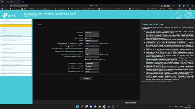Click the browser address bar URL
Screen dimensions: 195x109
click(x=20, y=6)
